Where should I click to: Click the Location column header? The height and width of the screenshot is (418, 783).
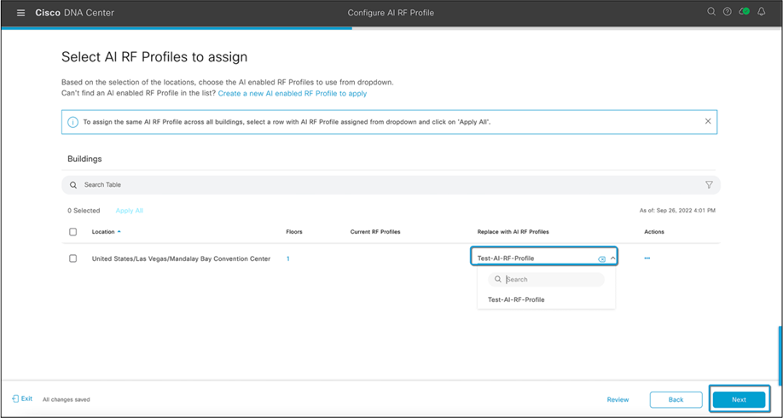(x=103, y=232)
